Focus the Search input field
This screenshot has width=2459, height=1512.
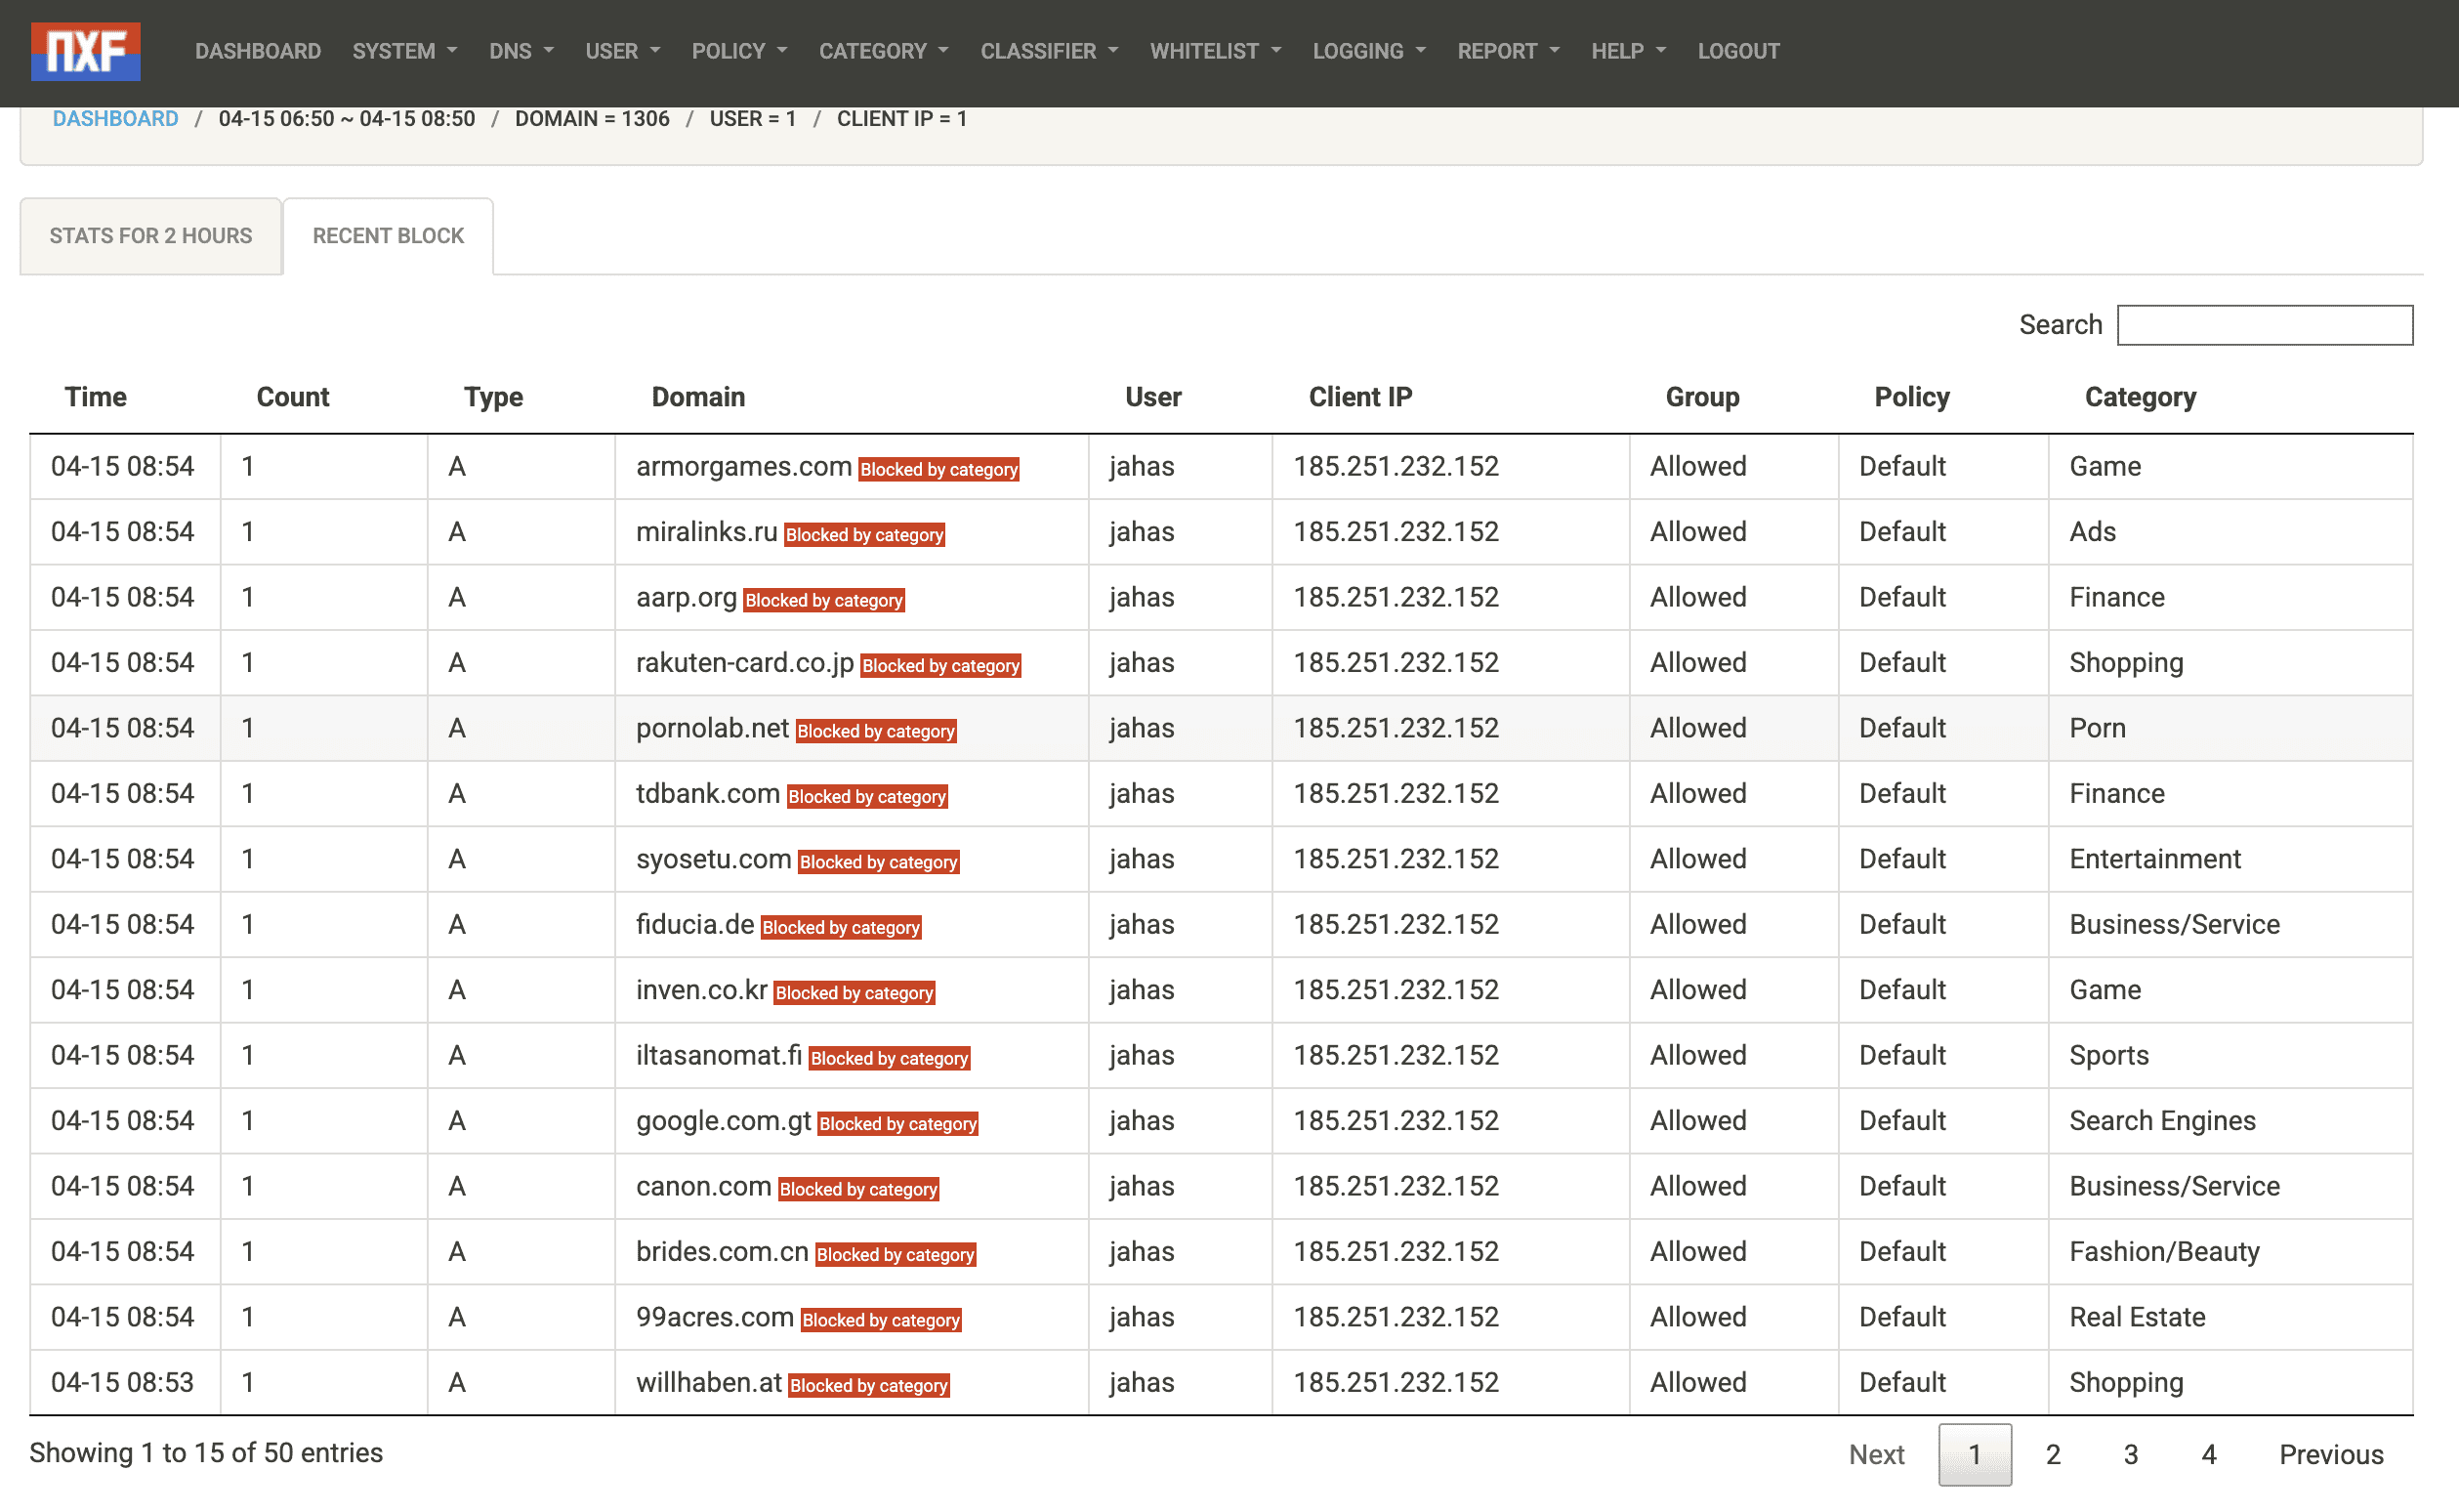coord(2264,325)
